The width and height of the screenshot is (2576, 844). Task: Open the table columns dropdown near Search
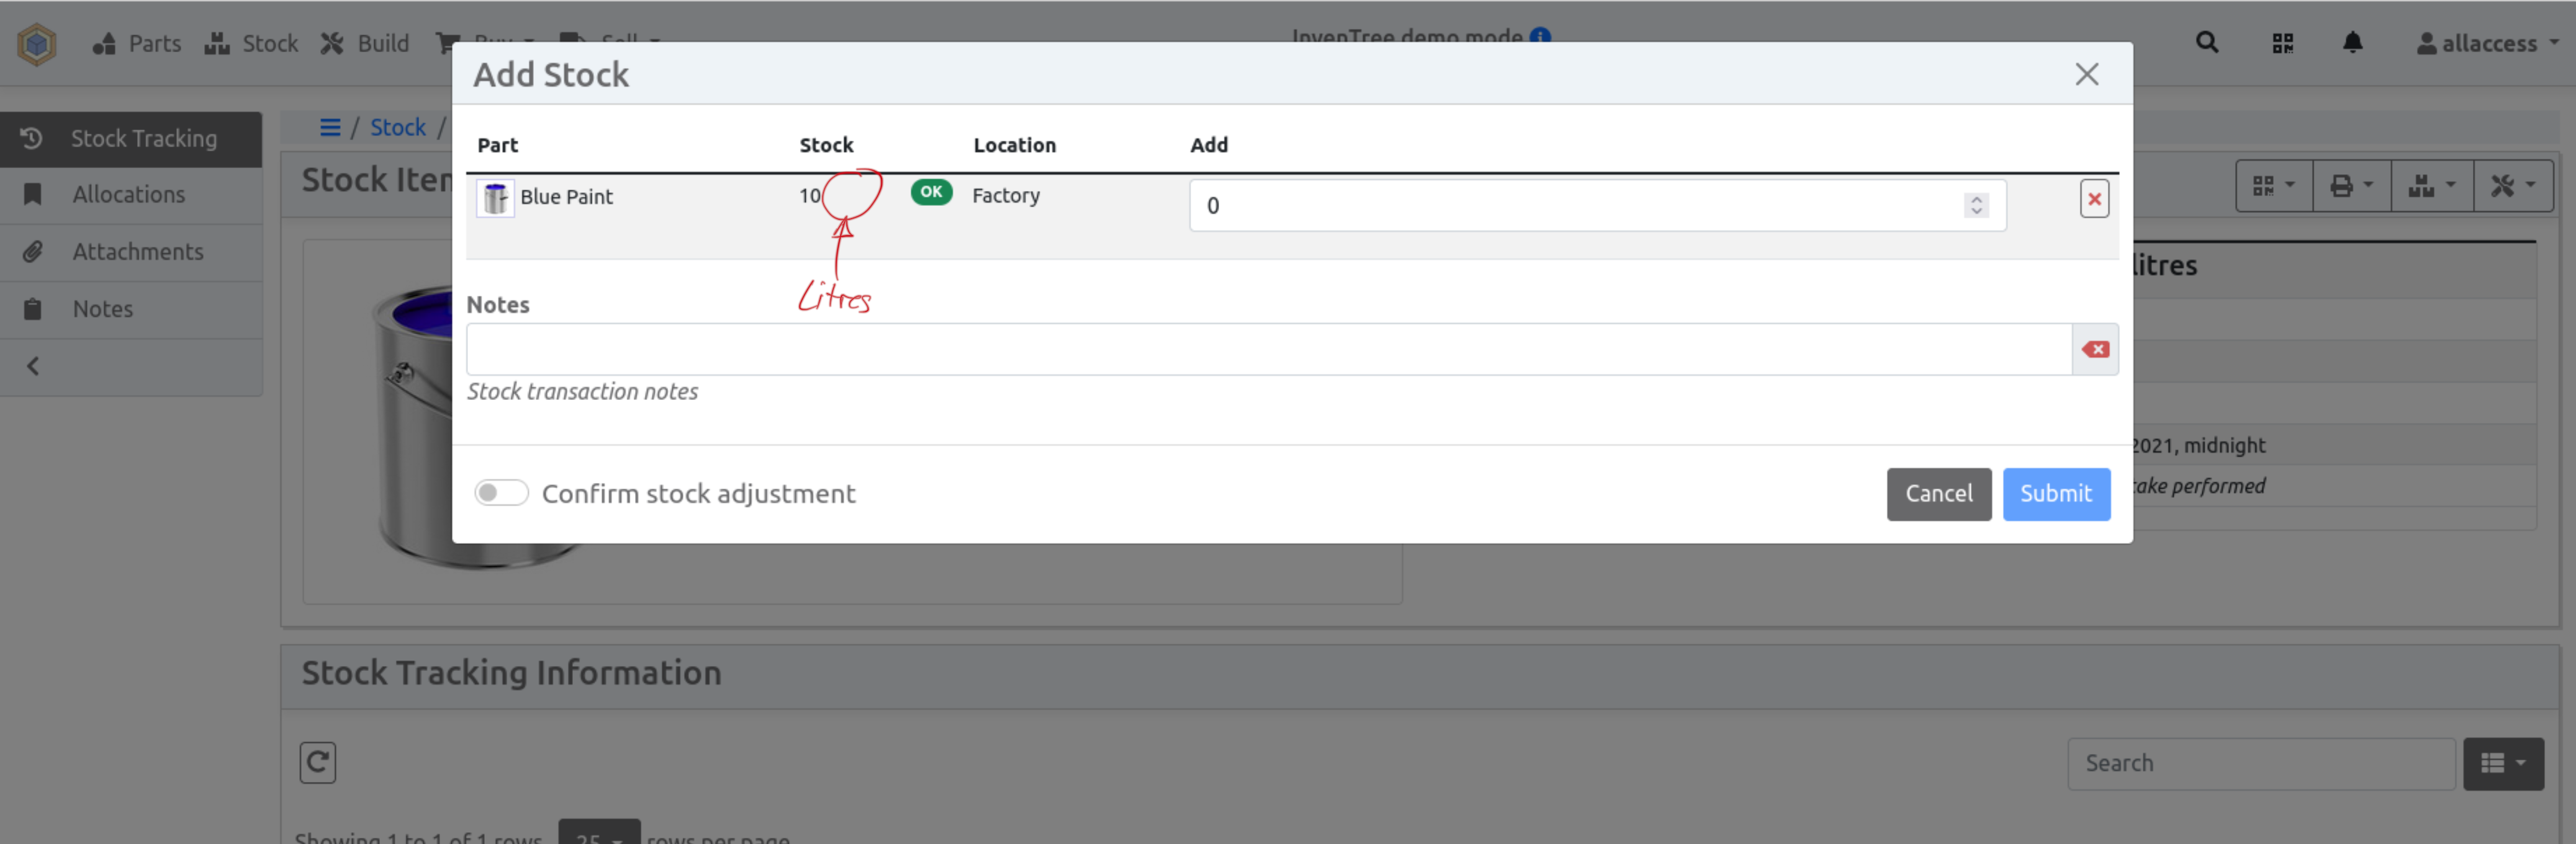point(2504,763)
